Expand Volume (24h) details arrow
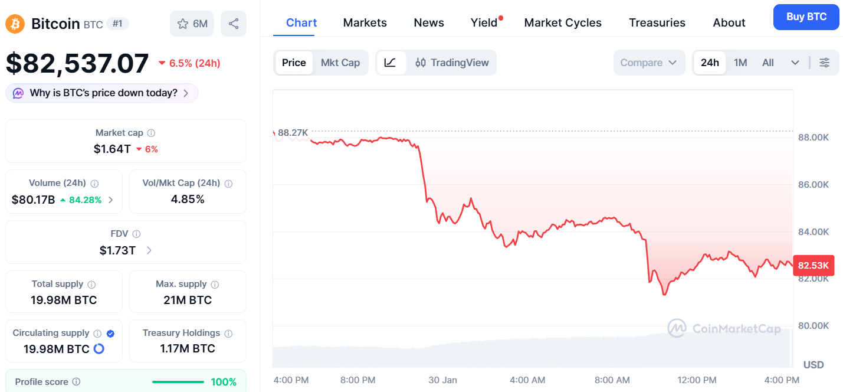 (x=111, y=200)
